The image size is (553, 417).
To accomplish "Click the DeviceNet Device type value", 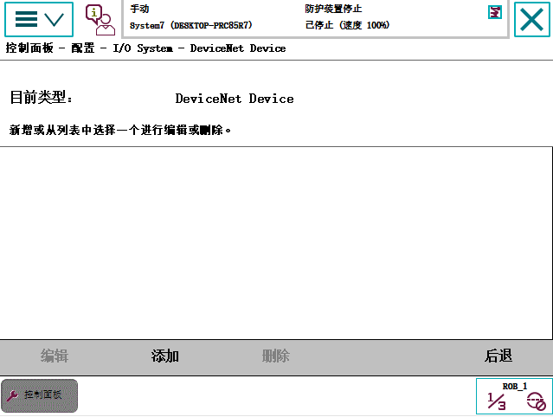I will pos(235,99).
